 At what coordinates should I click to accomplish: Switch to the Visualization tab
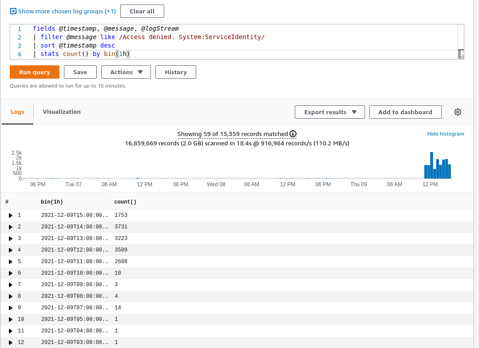(x=61, y=112)
